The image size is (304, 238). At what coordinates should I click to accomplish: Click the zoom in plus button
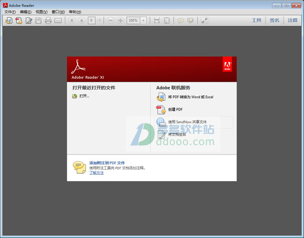pos(121,20)
